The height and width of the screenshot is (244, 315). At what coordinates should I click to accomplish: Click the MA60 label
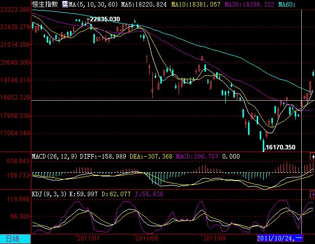click(x=287, y=5)
